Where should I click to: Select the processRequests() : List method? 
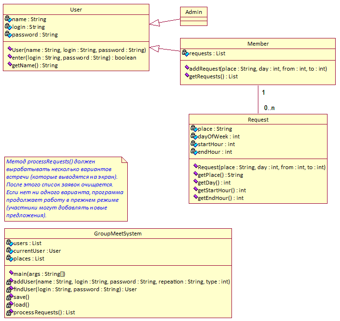[44, 312]
